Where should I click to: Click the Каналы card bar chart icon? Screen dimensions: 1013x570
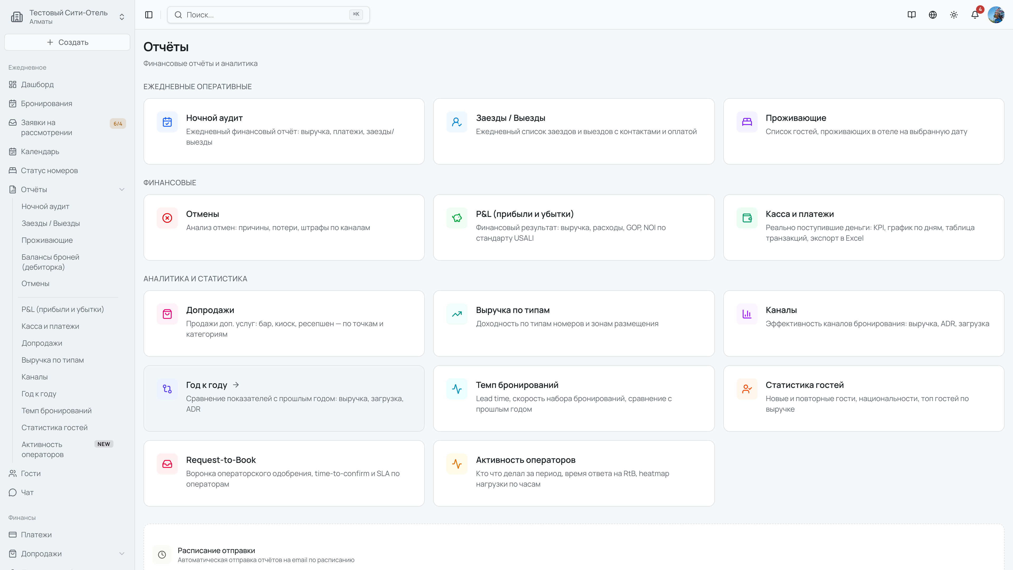pyautogui.click(x=747, y=314)
